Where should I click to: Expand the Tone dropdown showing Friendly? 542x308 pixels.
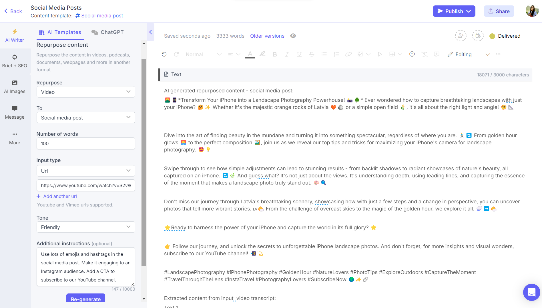pyautogui.click(x=85, y=227)
